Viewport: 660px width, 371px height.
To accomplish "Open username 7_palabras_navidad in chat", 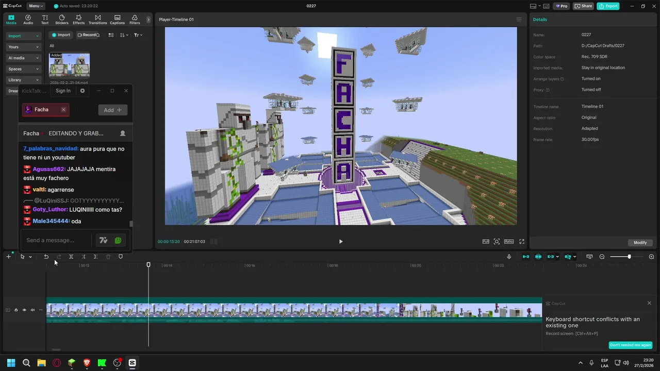I will pos(51,149).
